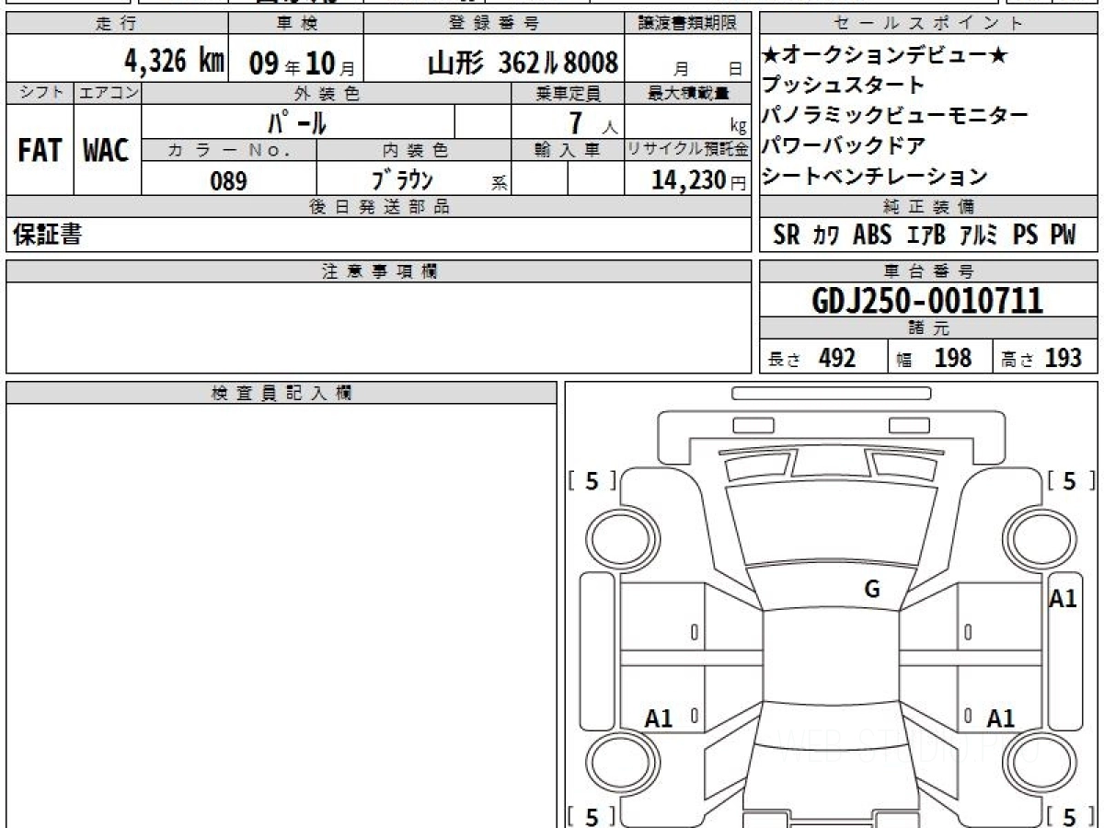Viewport: 1104px width, 828px height.
Task: Click the リサイクル預託金 header
Action: (x=688, y=150)
